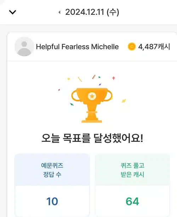Open the 2024.12.11 date picker
This screenshot has width=177, height=217.
92,12
